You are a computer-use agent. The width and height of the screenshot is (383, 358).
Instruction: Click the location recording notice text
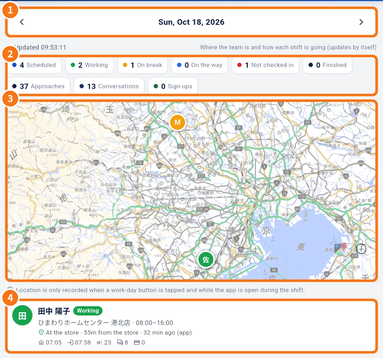click(161, 290)
